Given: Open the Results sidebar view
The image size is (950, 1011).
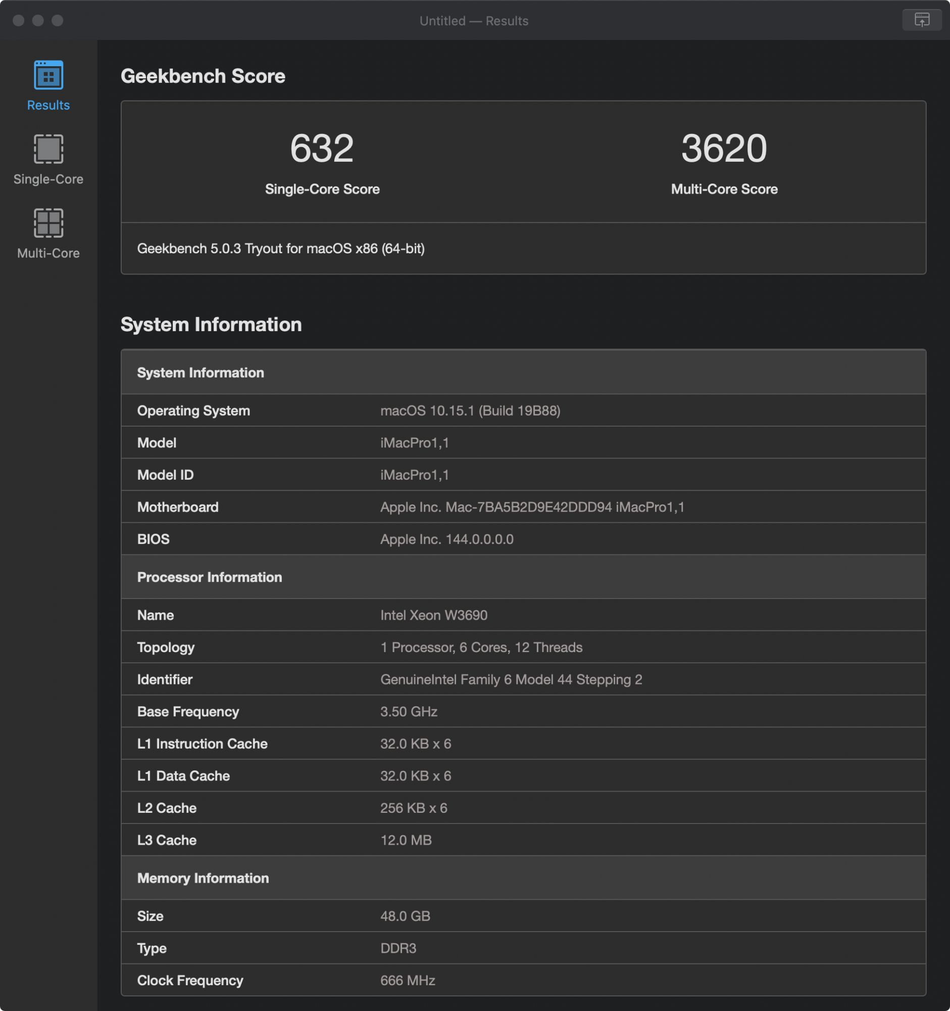Looking at the screenshot, I should pos(48,85).
